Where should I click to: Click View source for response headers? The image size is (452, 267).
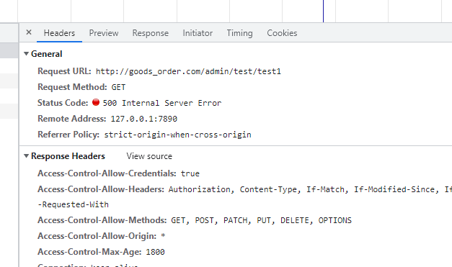click(149, 156)
